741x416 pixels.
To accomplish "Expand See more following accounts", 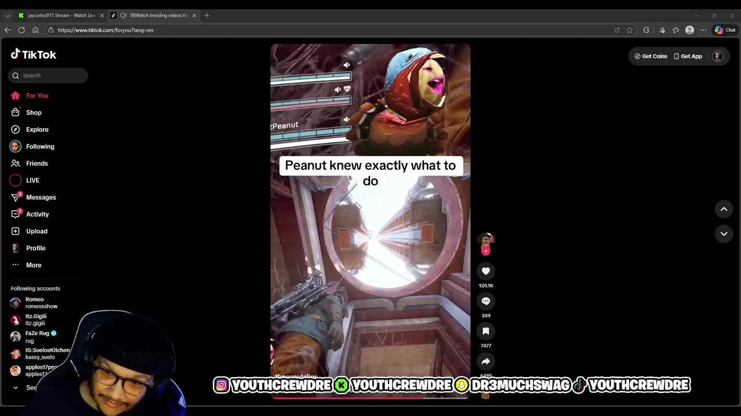I will pos(26,388).
